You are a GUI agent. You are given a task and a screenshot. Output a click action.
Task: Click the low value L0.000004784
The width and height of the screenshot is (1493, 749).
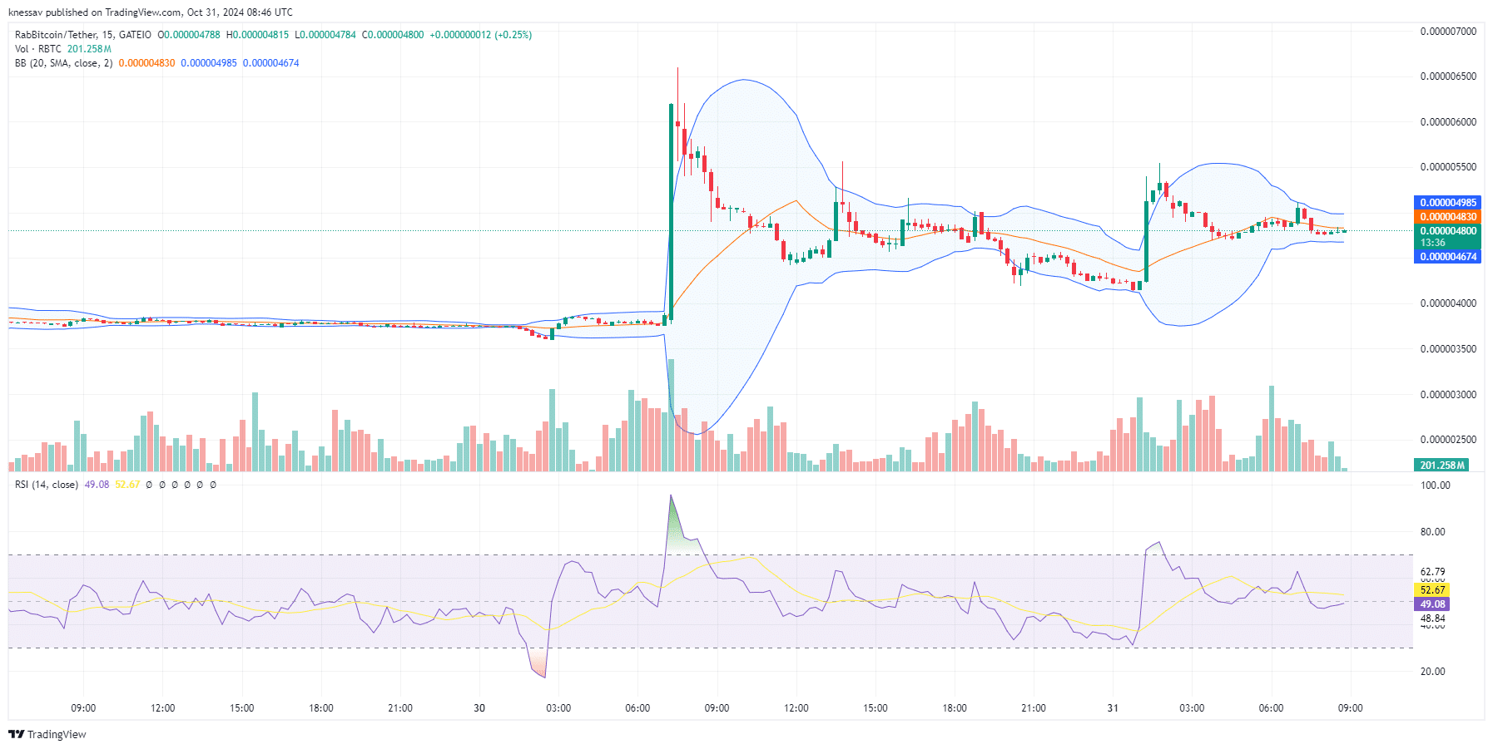click(325, 35)
